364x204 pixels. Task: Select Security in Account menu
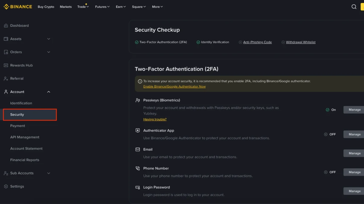30,115
